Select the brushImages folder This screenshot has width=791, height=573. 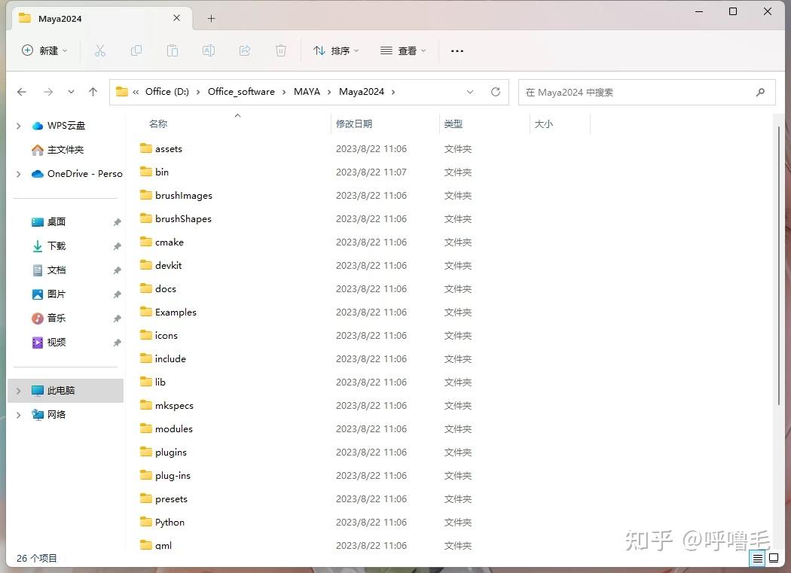[183, 196]
